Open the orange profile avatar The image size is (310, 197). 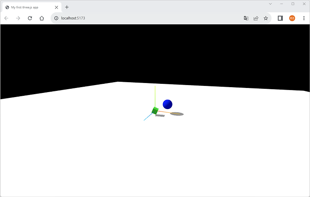pyautogui.click(x=292, y=18)
